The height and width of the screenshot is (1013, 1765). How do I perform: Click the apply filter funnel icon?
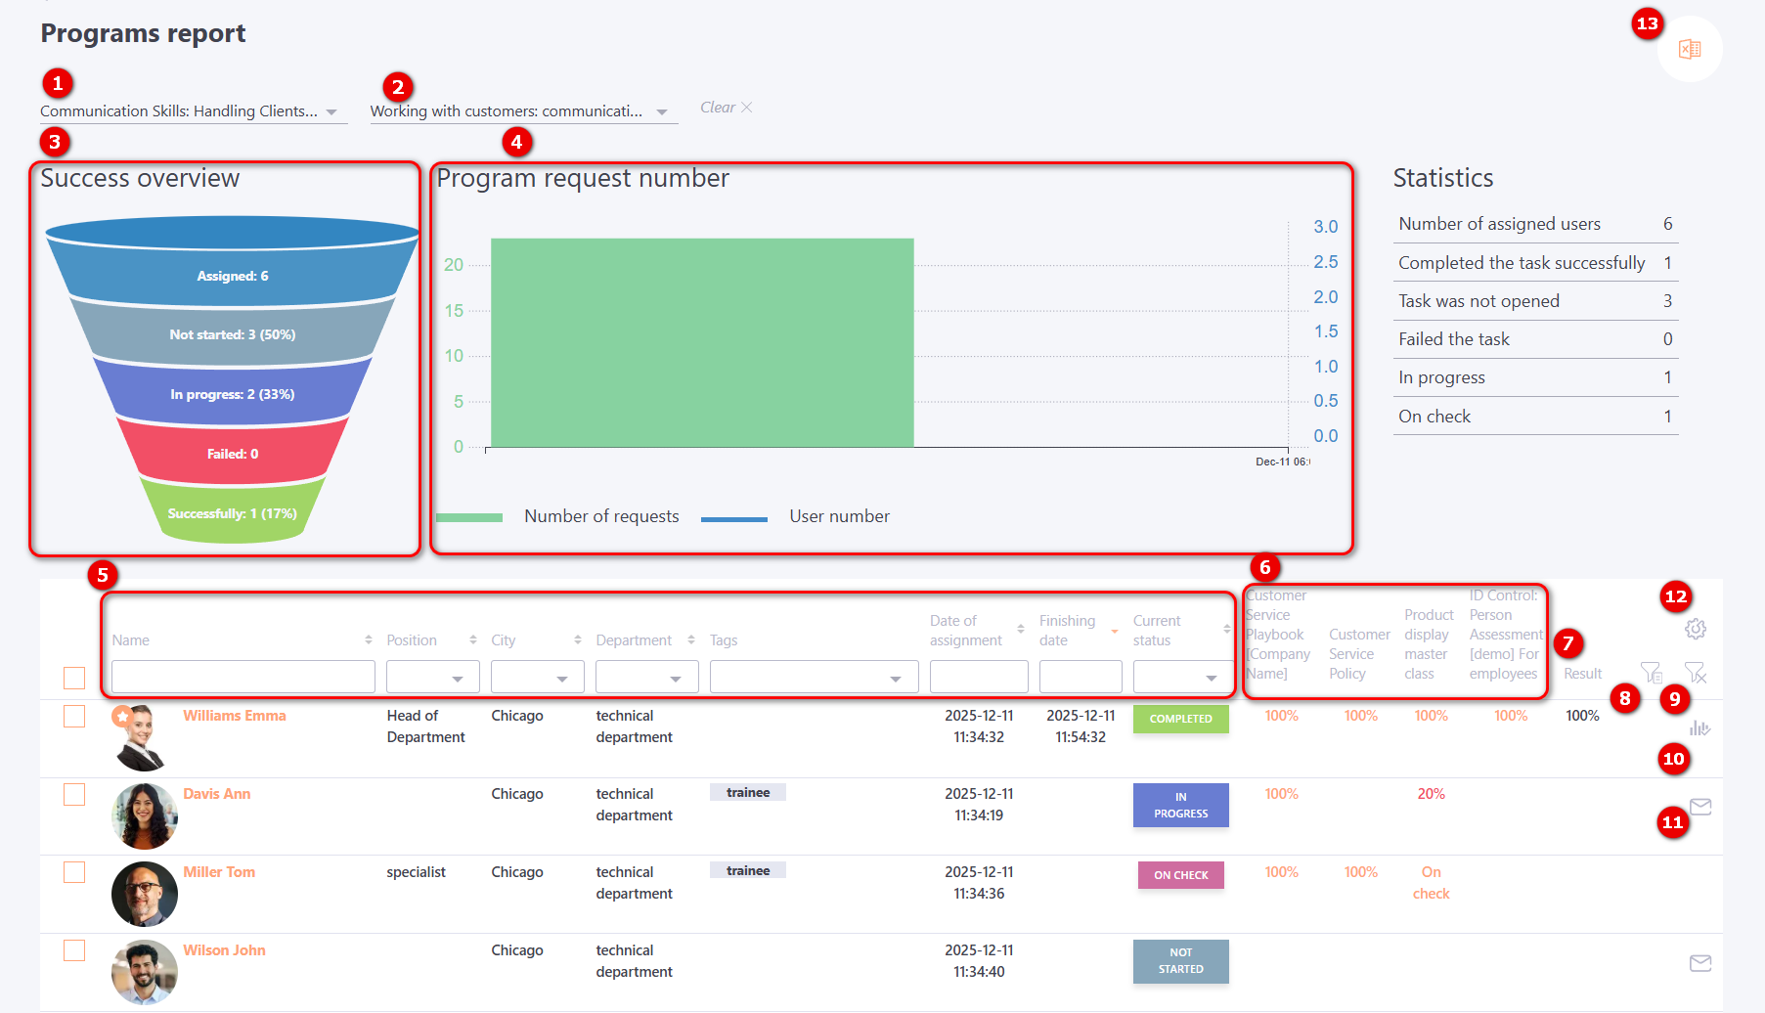[x=1651, y=672]
